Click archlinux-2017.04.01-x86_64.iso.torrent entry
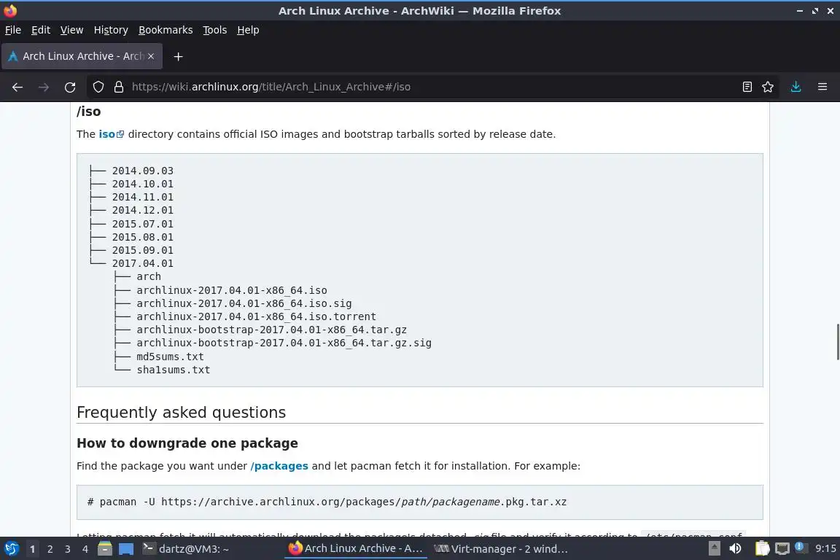840x560 pixels. click(256, 316)
